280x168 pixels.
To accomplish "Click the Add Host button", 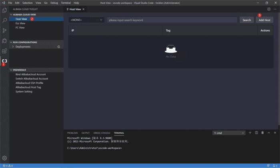I will point(264,20).
